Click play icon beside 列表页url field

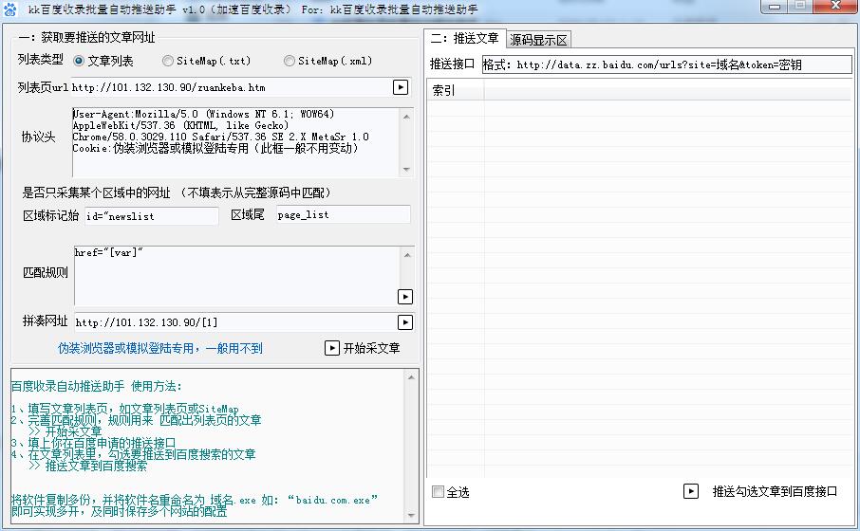[x=401, y=87]
